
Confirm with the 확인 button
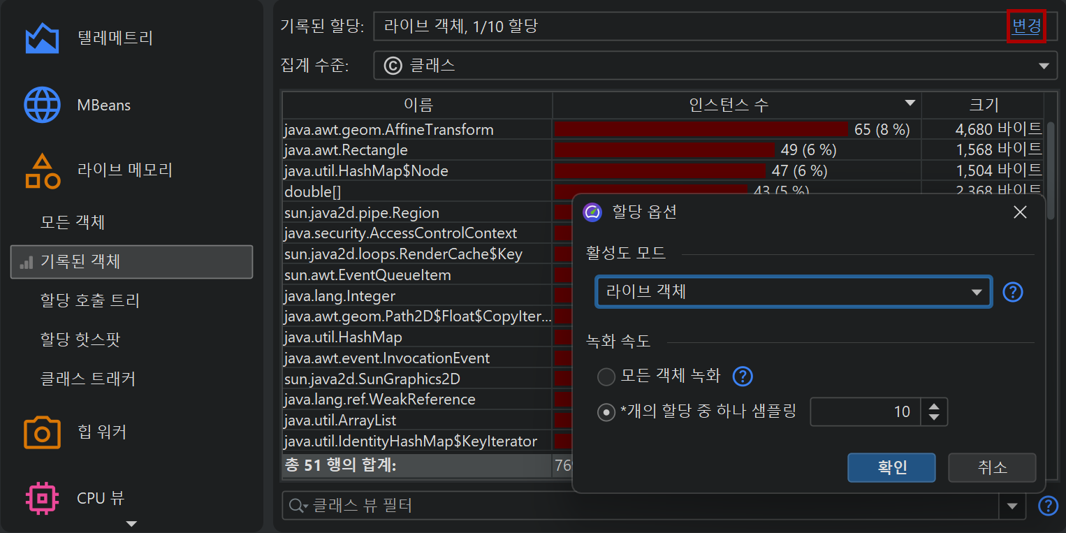[891, 467]
